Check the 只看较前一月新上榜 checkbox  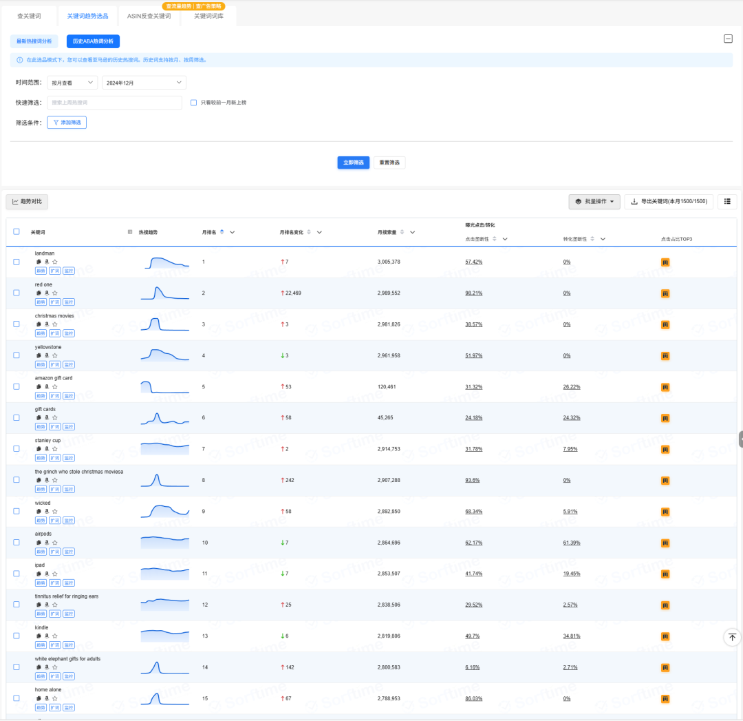point(193,103)
